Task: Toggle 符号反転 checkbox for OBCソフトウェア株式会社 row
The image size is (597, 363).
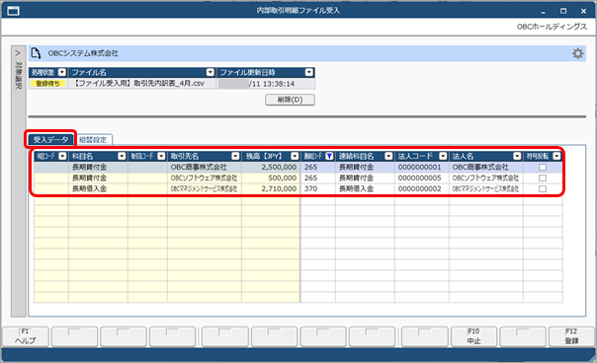Action: 543,178
